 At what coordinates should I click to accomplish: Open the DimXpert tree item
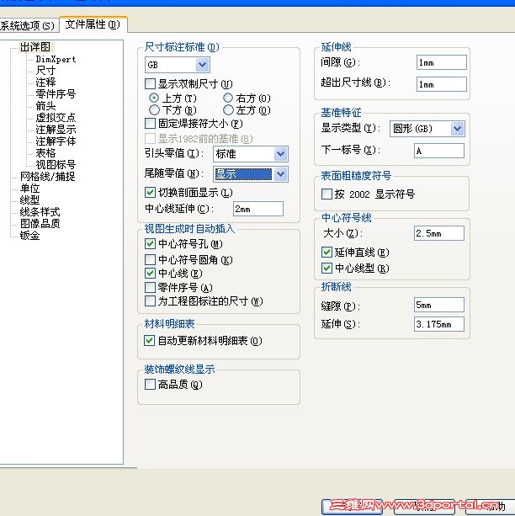(56, 59)
